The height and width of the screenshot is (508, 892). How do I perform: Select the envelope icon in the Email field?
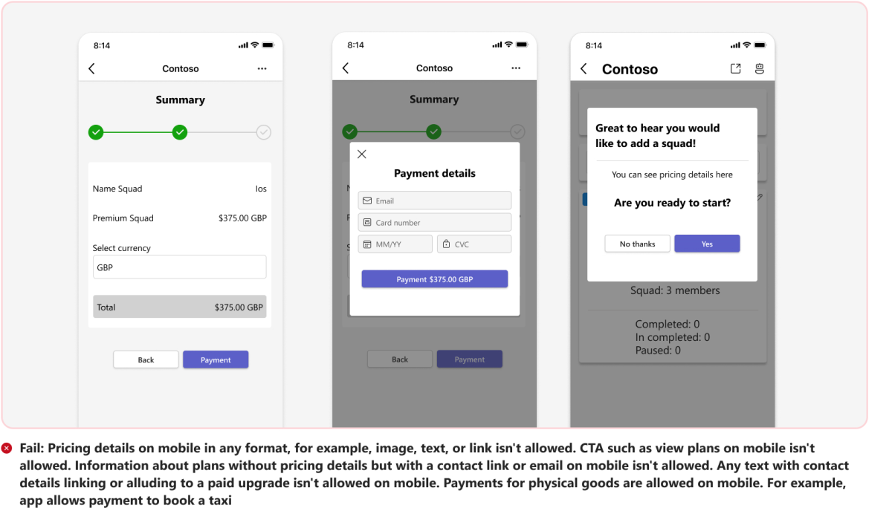point(367,201)
